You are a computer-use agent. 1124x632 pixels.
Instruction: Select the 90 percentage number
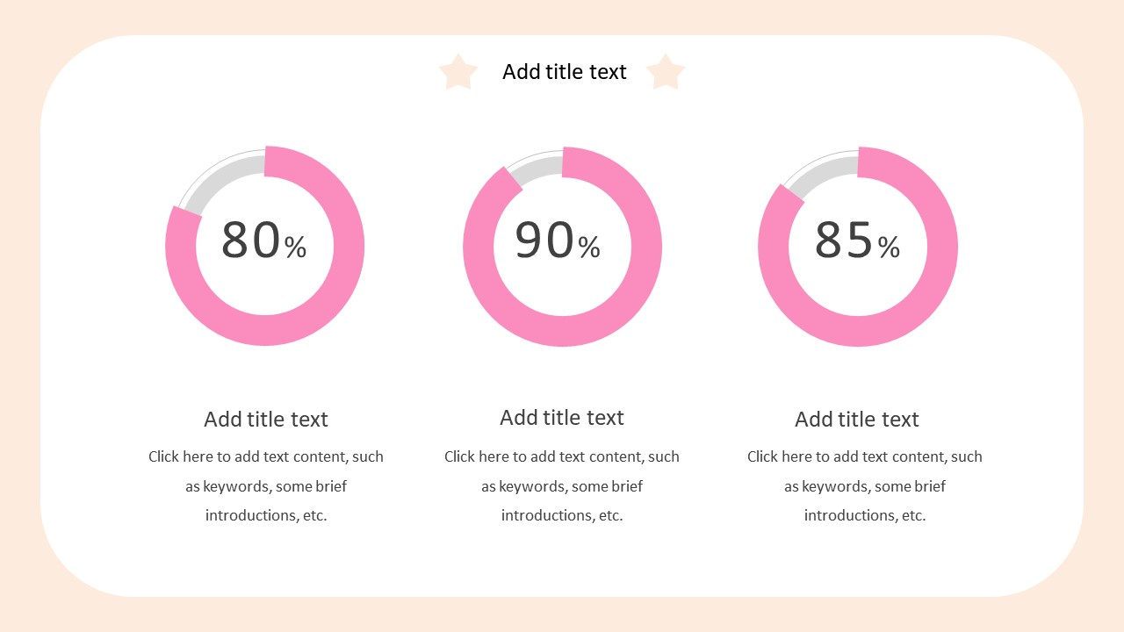[544, 241]
